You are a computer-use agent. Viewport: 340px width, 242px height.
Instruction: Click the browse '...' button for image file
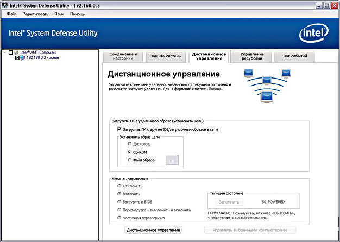click(172, 160)
